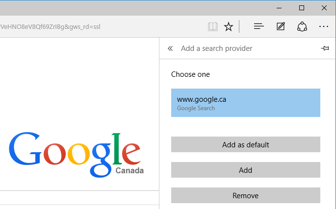
Task: Open the Hub three-lines icon
Action: pos(258,26)
